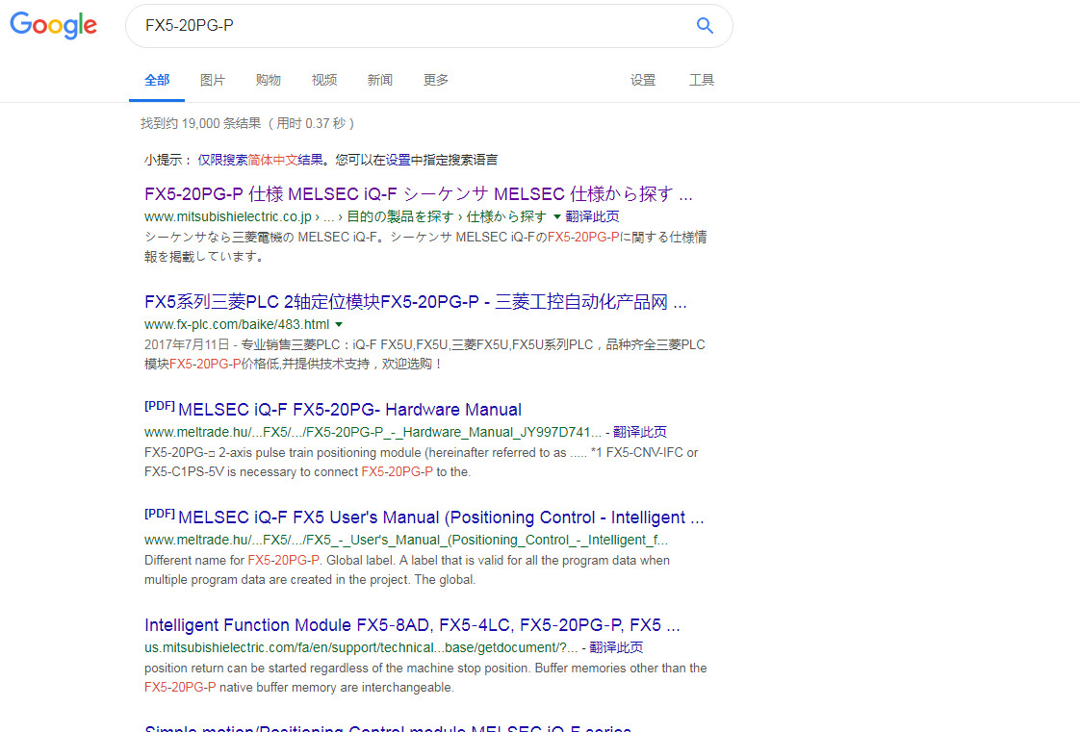
Task: Switch to the 购物 (Shopping) tab
Action: 268,80
